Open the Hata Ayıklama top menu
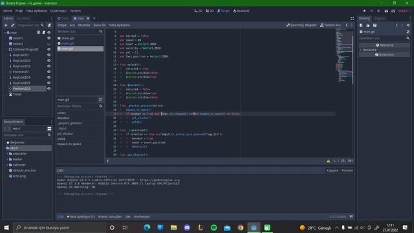 coord(36,11)
